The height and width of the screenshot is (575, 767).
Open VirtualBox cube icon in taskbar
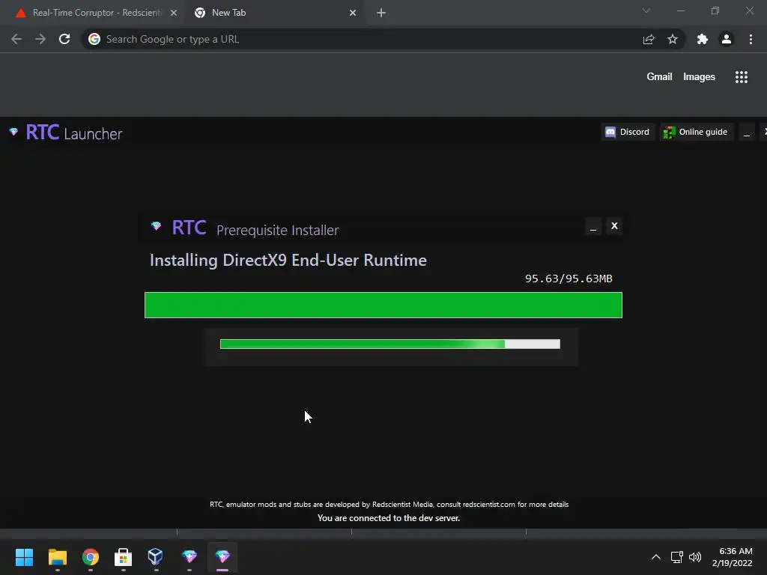(156, 557)
